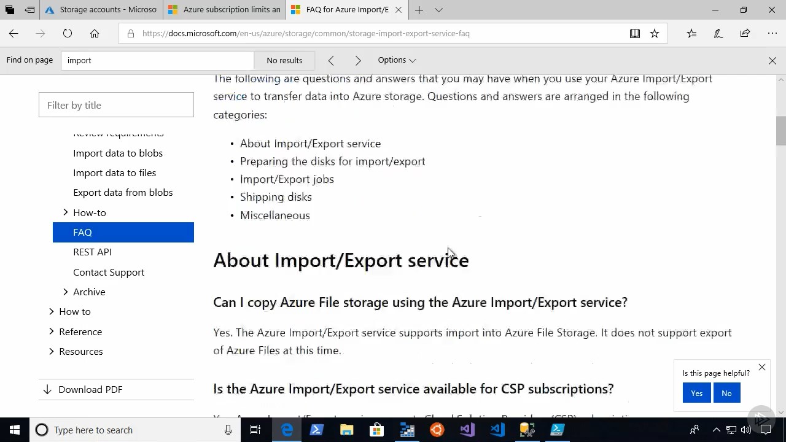Open Import data to files page

(x=115, y=173)
